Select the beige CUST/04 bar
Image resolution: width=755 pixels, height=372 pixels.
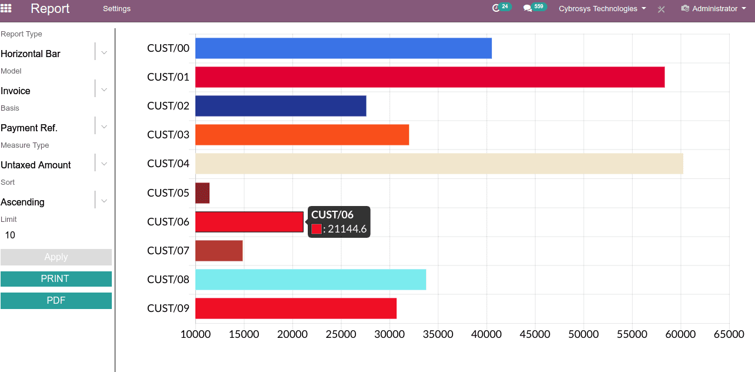point(439,164)
